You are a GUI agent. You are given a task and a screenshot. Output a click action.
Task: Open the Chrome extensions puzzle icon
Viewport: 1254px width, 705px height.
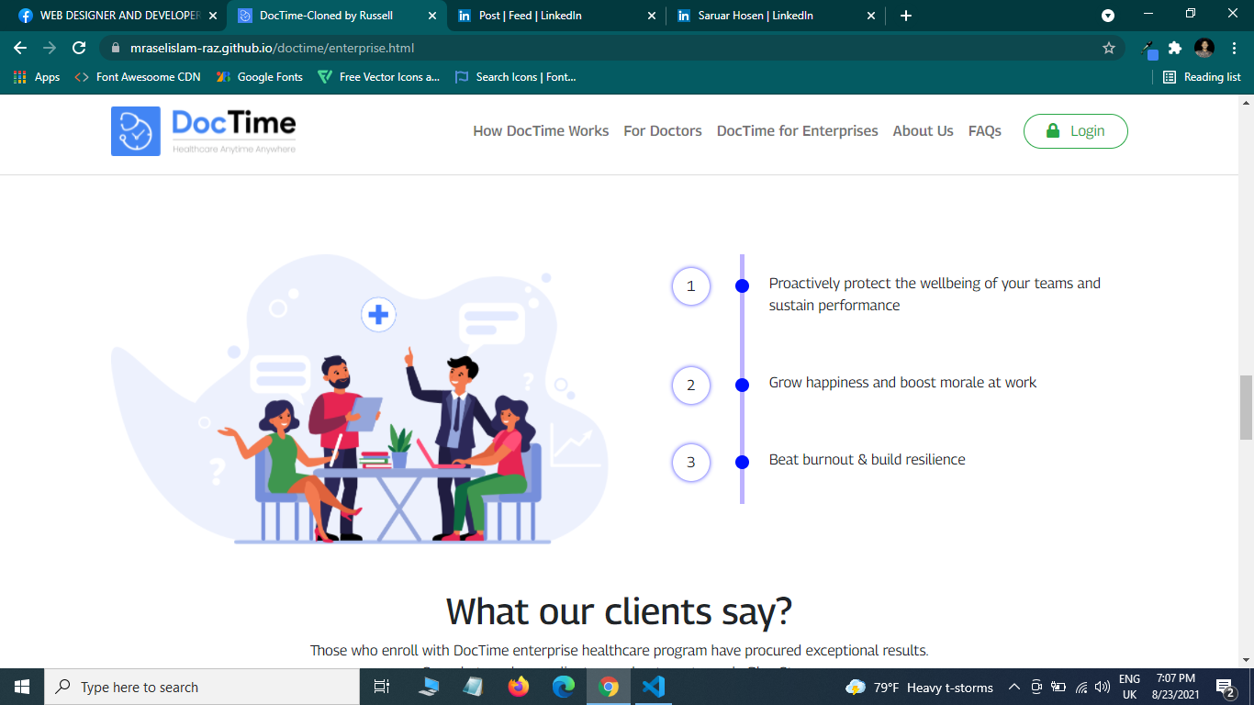[x=1174, y=48]
